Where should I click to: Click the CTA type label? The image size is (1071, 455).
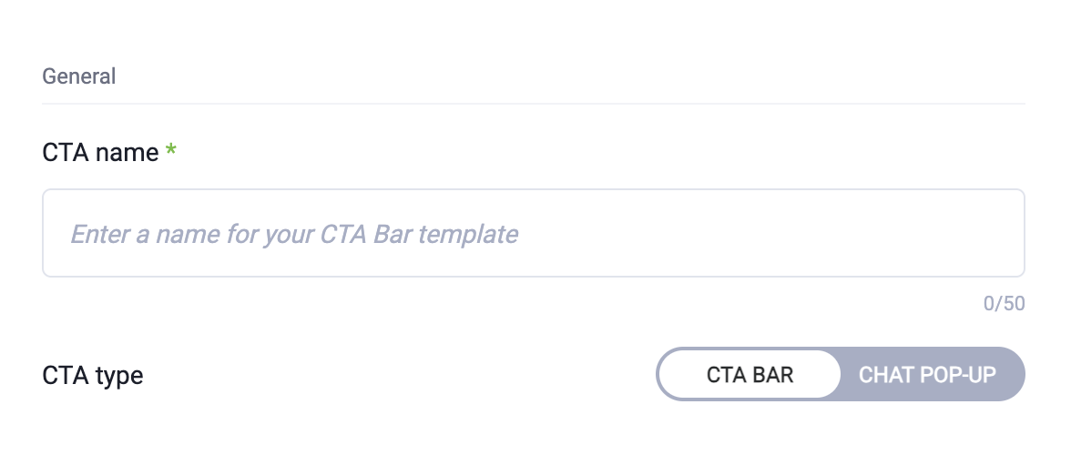(x=92, y=375)
